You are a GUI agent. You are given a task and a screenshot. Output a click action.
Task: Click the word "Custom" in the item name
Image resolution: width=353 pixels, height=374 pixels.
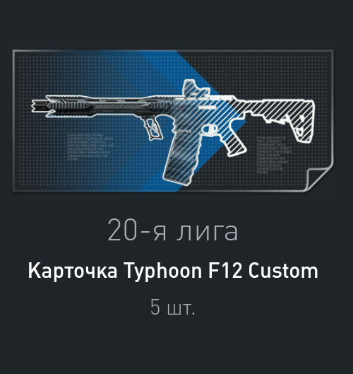point(283,271)
